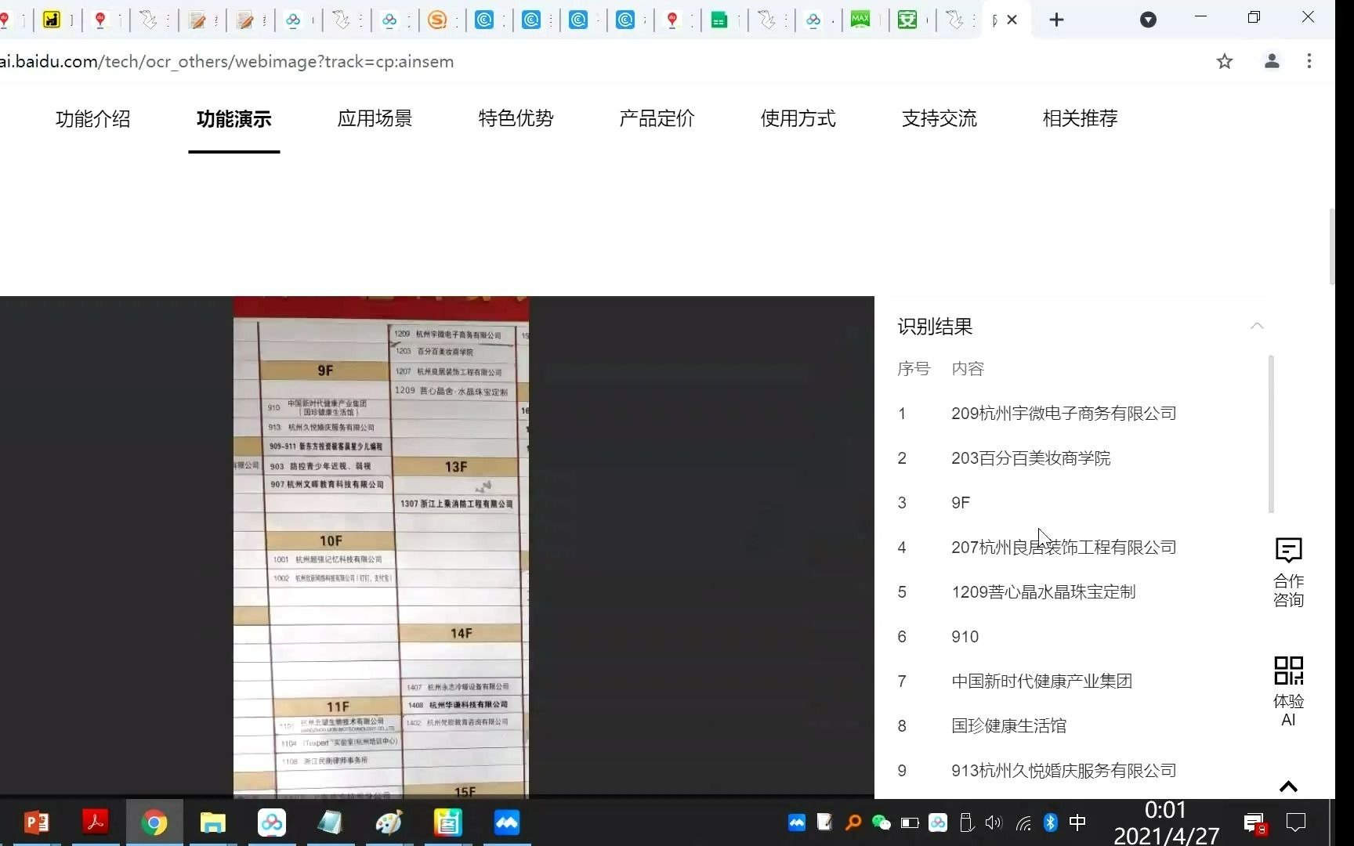The image size is (1354, 846).
Task: Click the WeChat tray icon
Action: tap(882, 822)
